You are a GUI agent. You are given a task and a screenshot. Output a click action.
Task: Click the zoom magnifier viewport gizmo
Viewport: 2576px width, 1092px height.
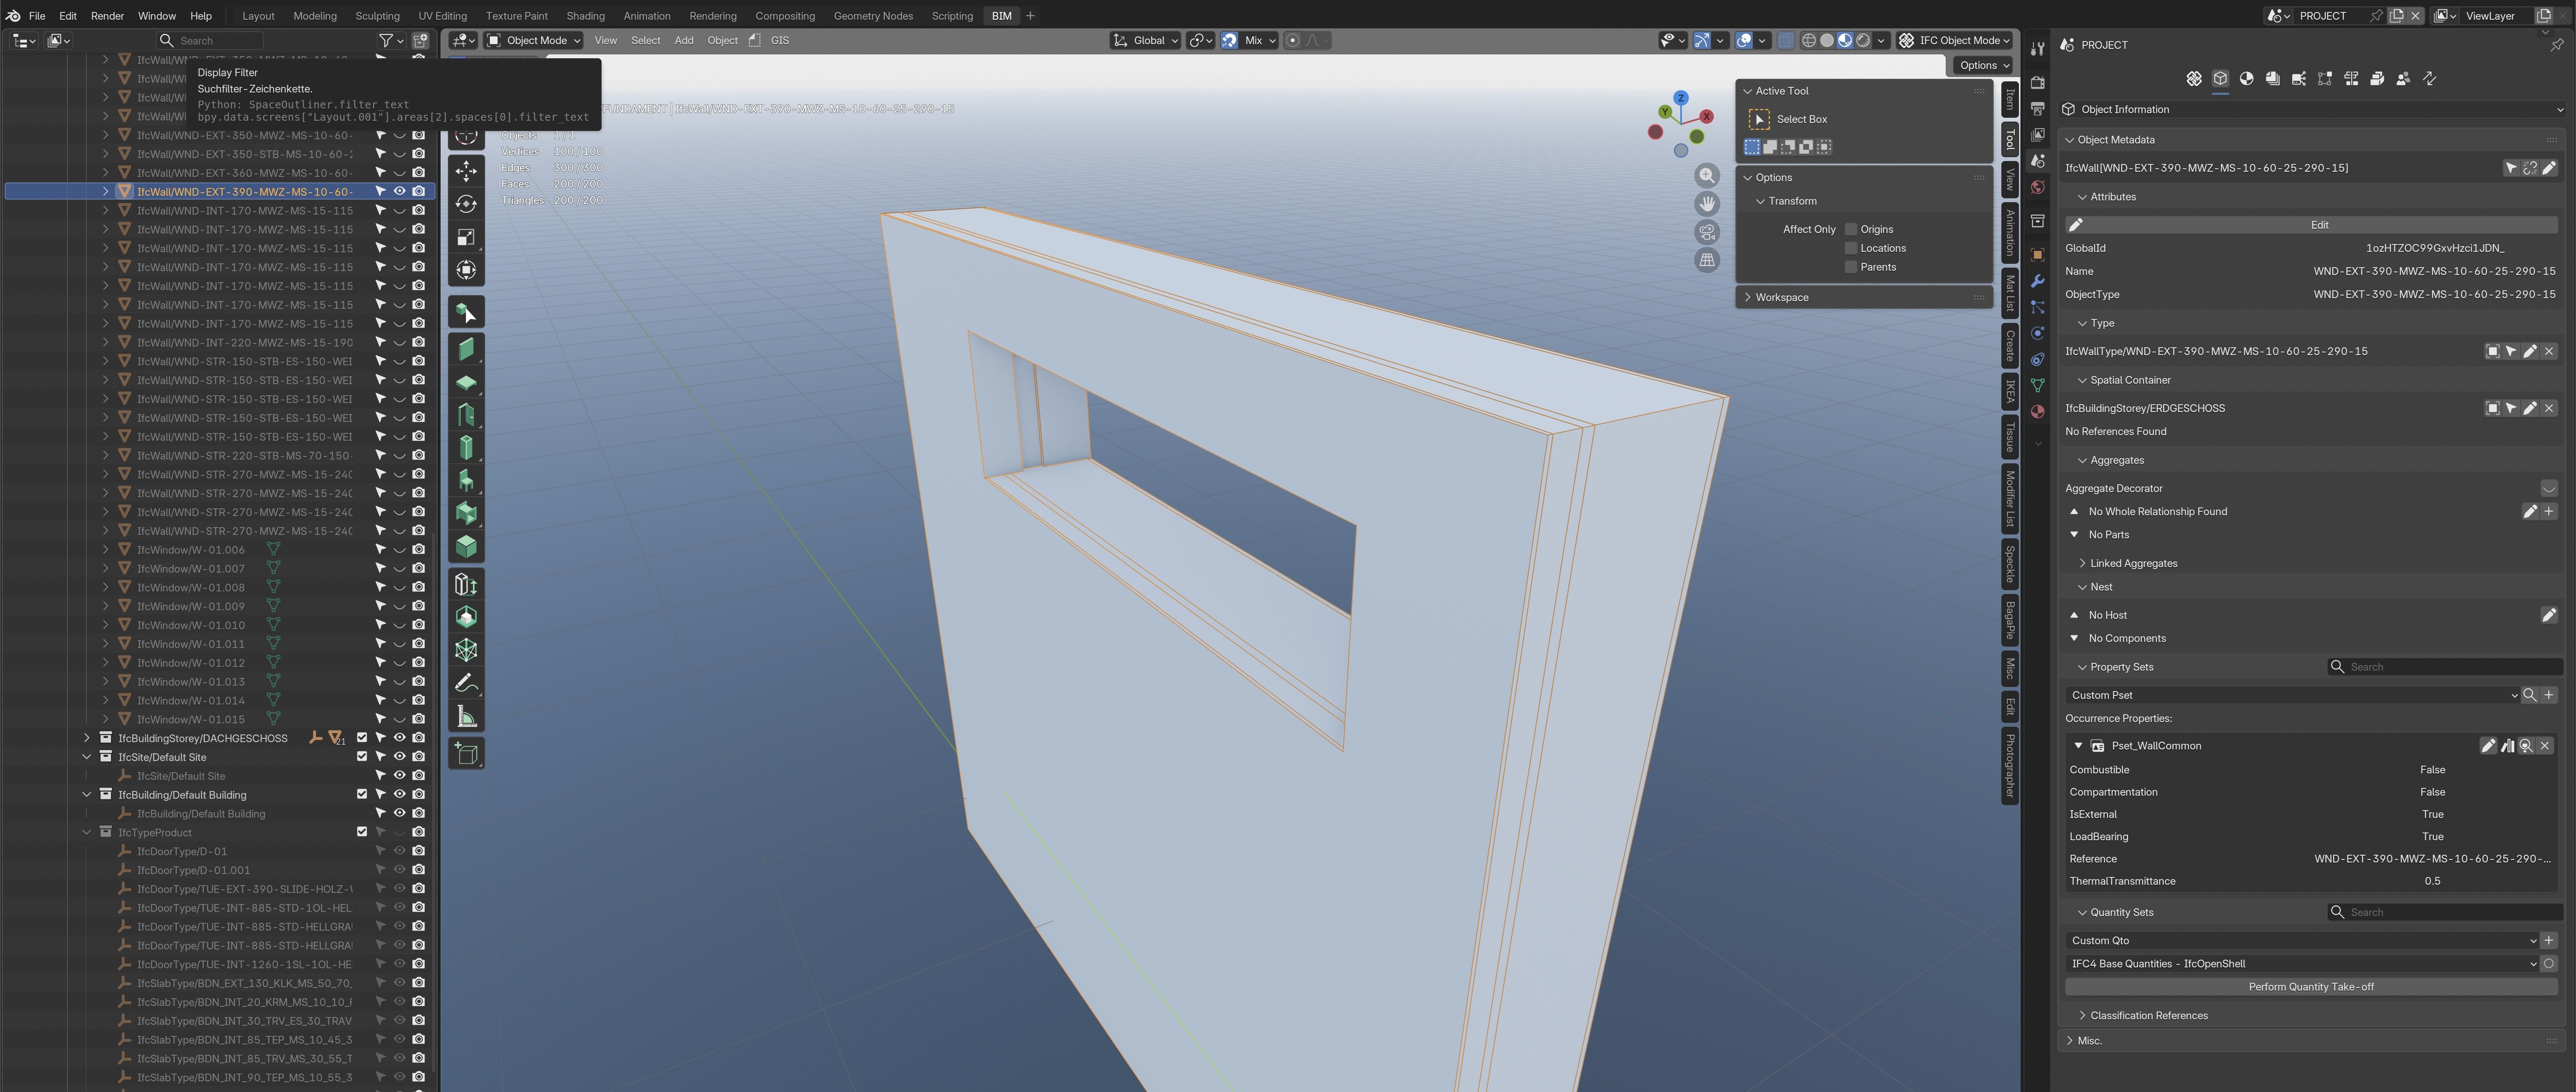pyautogui.click(x=1707, y=176)
